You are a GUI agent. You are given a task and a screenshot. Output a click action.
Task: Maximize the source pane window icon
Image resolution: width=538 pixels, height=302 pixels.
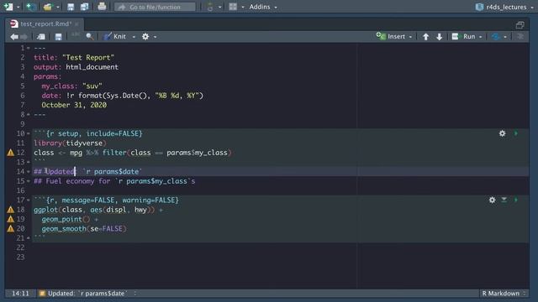click(x=520, y=25)
